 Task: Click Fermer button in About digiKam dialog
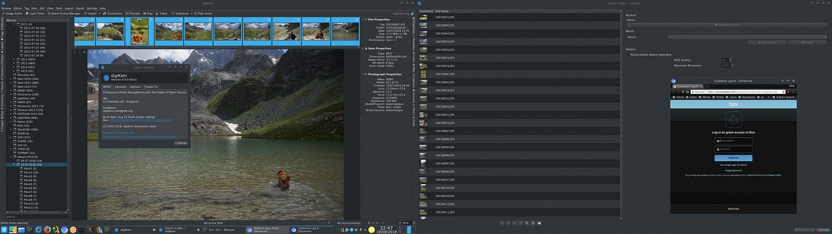coord(180,143)
